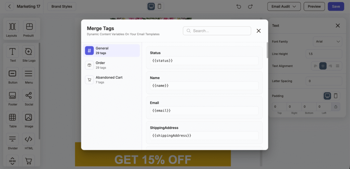Choose center text alignment

click(323, 66)
